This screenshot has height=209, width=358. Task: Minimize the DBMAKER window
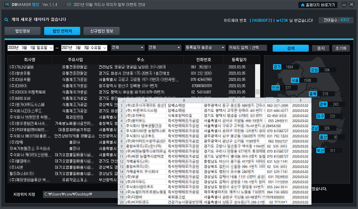(344, 5)
